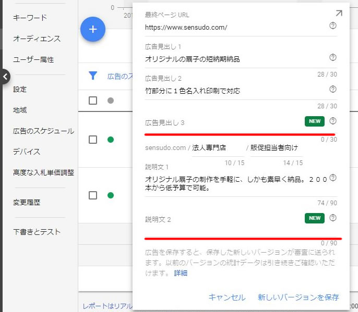Click the filter funnel icon

pyautogui.click(x=93, y=76)
